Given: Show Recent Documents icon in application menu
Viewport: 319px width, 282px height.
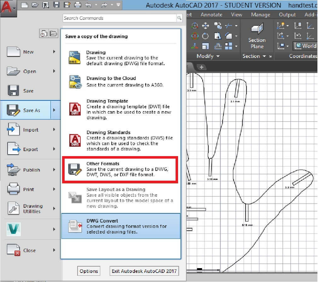Looking at the screenshot, I should point(44,33).
